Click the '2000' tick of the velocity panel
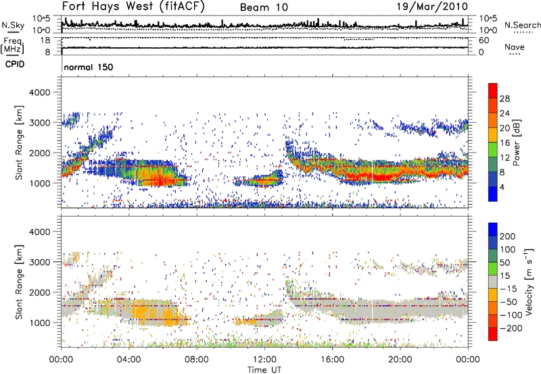Screen dimensions: 541x374 39,292
